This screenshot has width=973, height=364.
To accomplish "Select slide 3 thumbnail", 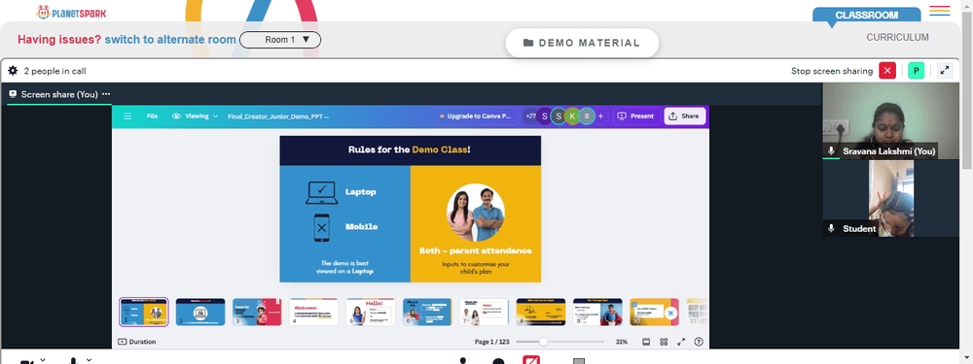I will [x=257, y=312].
